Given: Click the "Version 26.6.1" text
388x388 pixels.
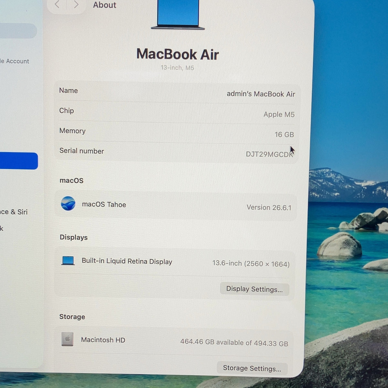Looking at the screenshot, I should pos(269,208).
